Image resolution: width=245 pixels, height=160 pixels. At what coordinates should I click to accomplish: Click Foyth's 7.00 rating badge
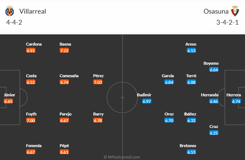tap(31, 120)
